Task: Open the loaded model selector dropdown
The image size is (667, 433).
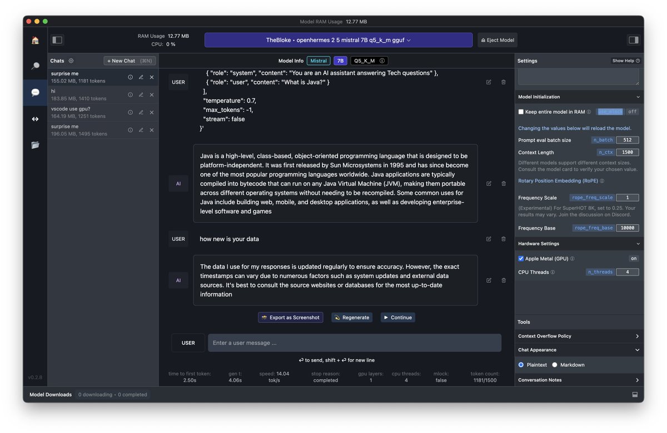Action: tap(339, 40)
